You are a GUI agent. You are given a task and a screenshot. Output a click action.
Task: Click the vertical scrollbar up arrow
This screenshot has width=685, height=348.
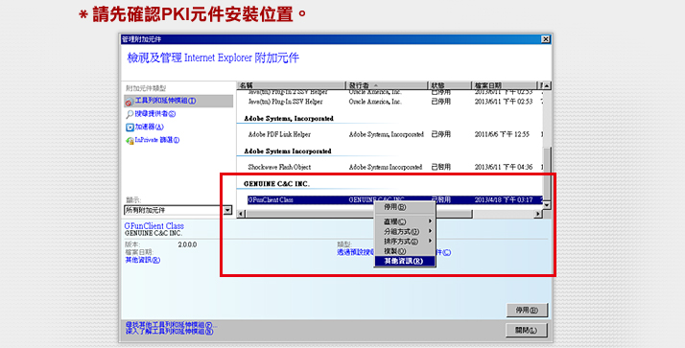[547, 86]
